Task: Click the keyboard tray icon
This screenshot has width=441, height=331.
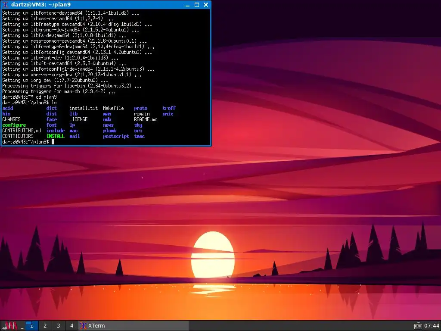Action: click(x=418, y=326)
